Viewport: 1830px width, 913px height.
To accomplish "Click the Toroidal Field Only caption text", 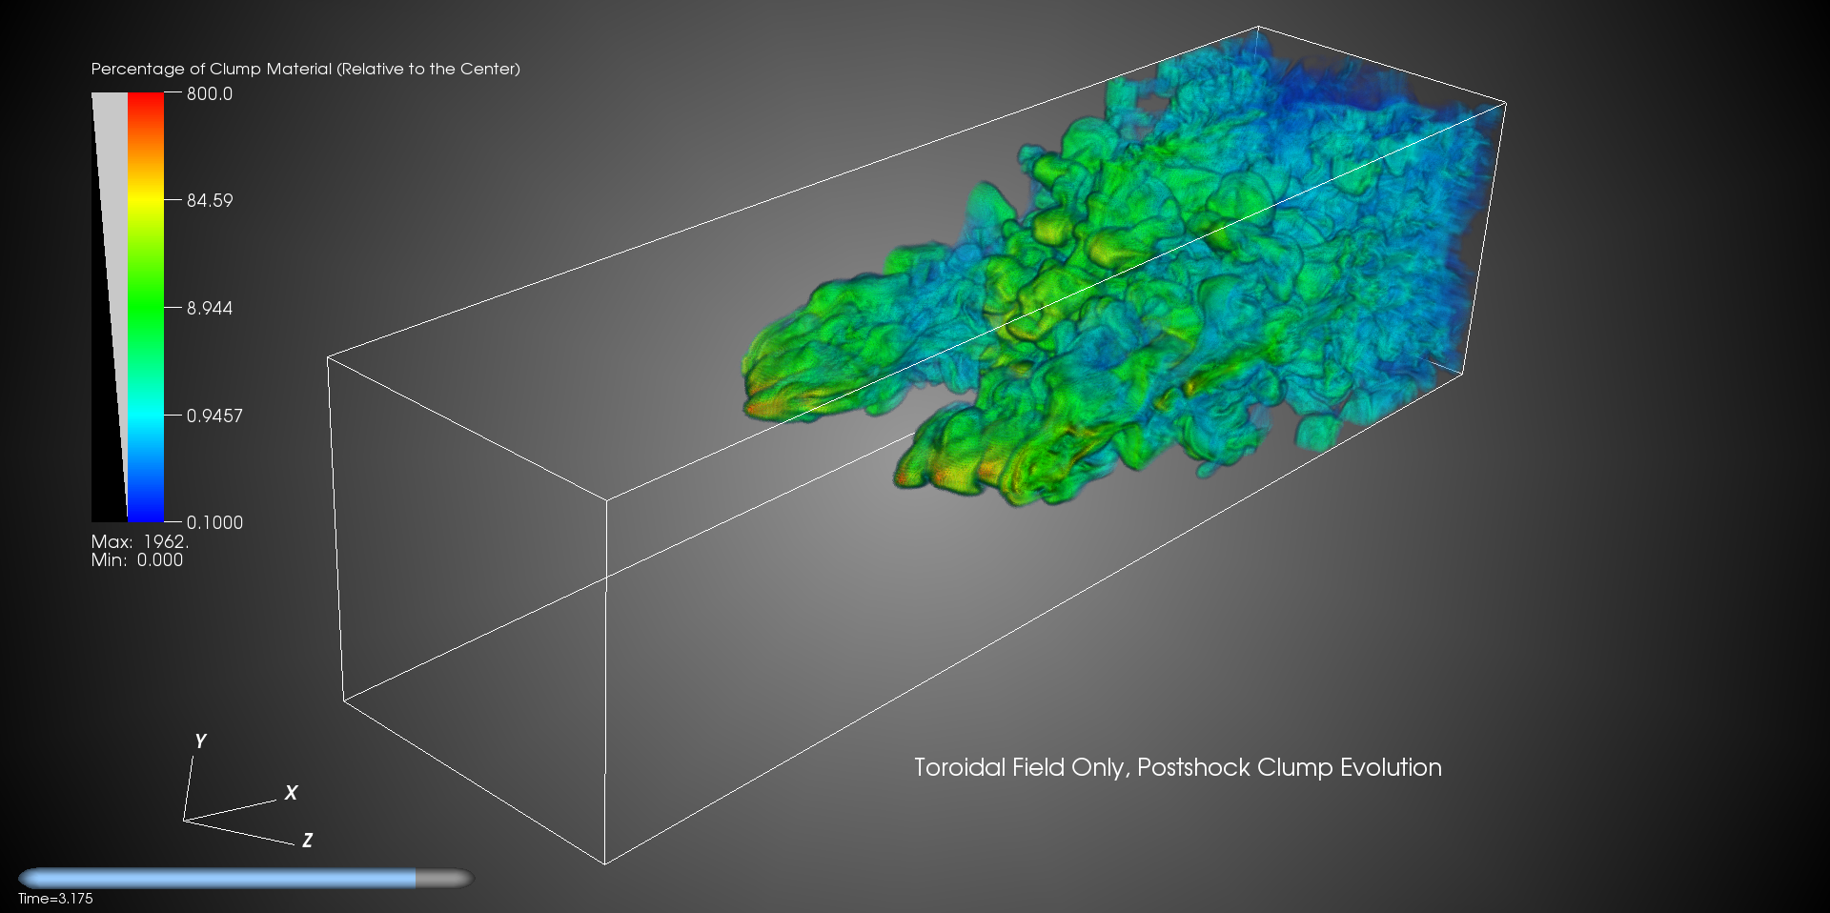I will coord(1177,767).
